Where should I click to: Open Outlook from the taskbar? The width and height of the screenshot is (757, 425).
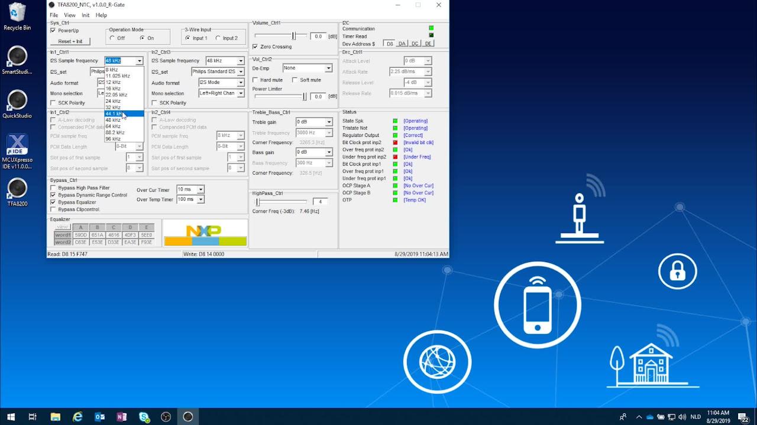coord(99,417)
